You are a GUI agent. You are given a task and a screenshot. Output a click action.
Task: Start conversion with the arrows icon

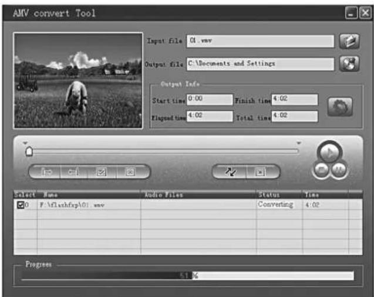[x=230, y=172]
